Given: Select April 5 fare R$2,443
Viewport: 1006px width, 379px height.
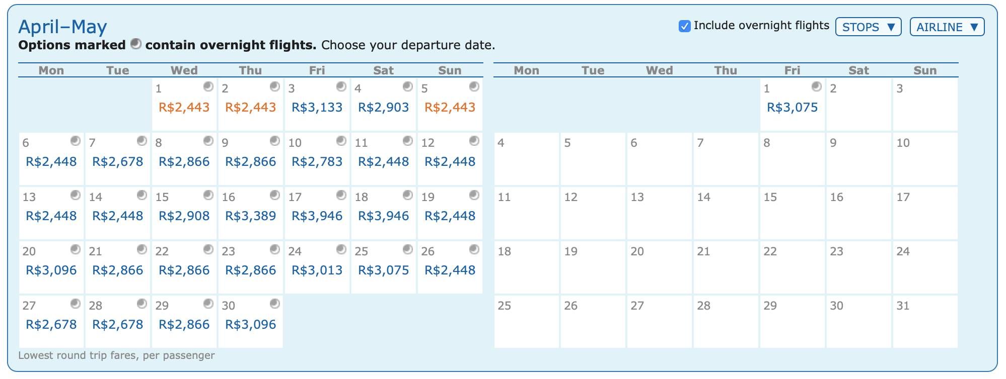Looking at the screenshot, I should [x=450, y=107].
